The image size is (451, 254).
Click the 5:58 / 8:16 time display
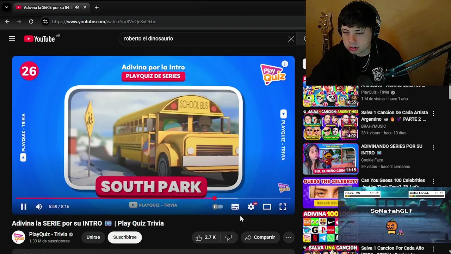(59, 207)
